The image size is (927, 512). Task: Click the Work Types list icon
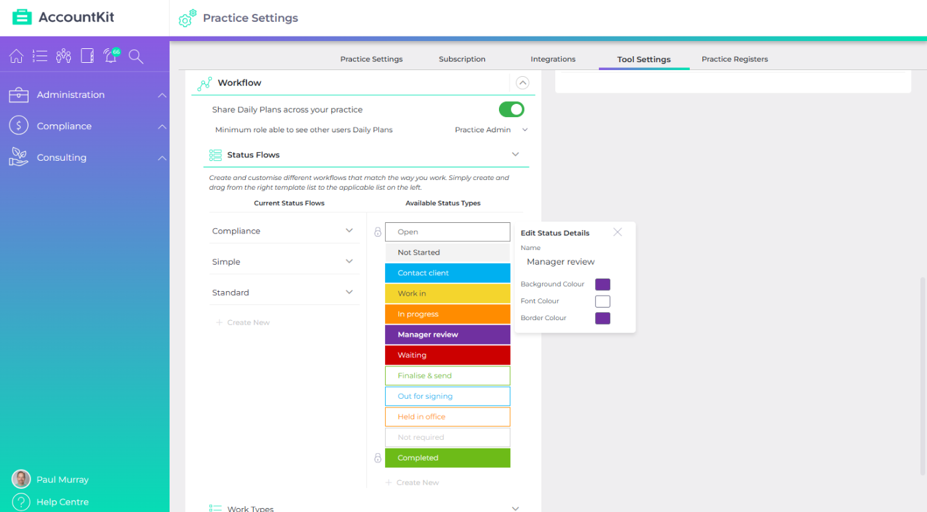coord(215,508)
